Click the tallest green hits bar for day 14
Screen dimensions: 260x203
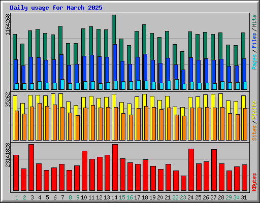114,29
